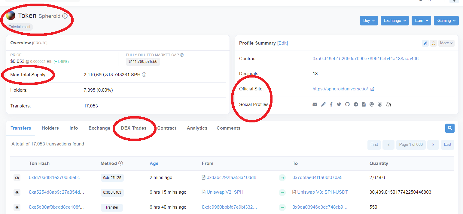This screenshot has height=214, width=463.
Task: Visit https://spheroiduniverse.io/ official site link
Action: tap(340, 89)
